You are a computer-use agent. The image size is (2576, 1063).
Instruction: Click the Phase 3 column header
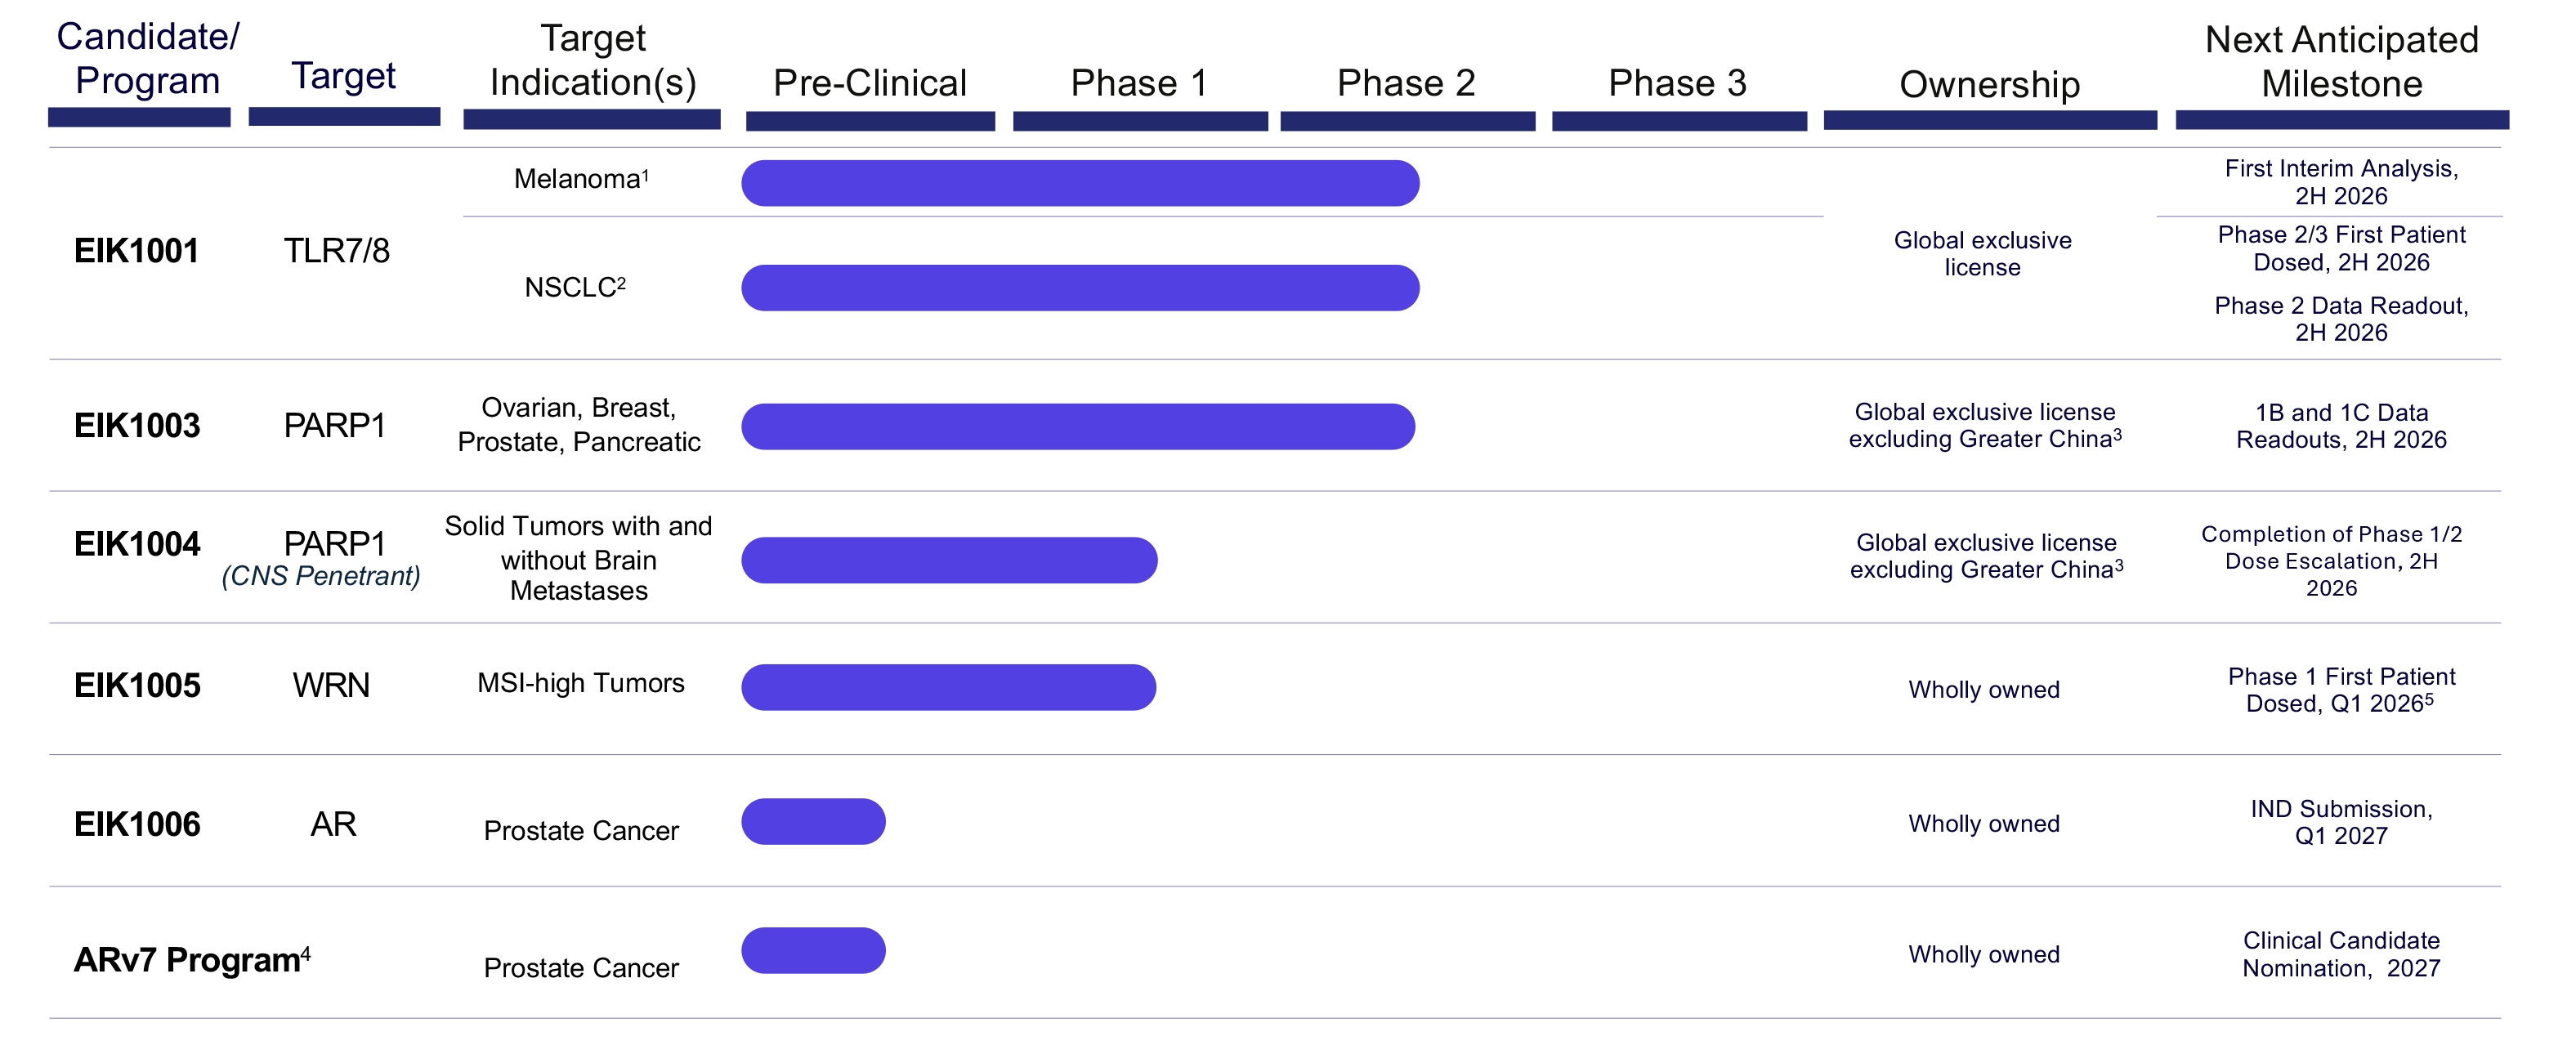[x=1677, y=83]
